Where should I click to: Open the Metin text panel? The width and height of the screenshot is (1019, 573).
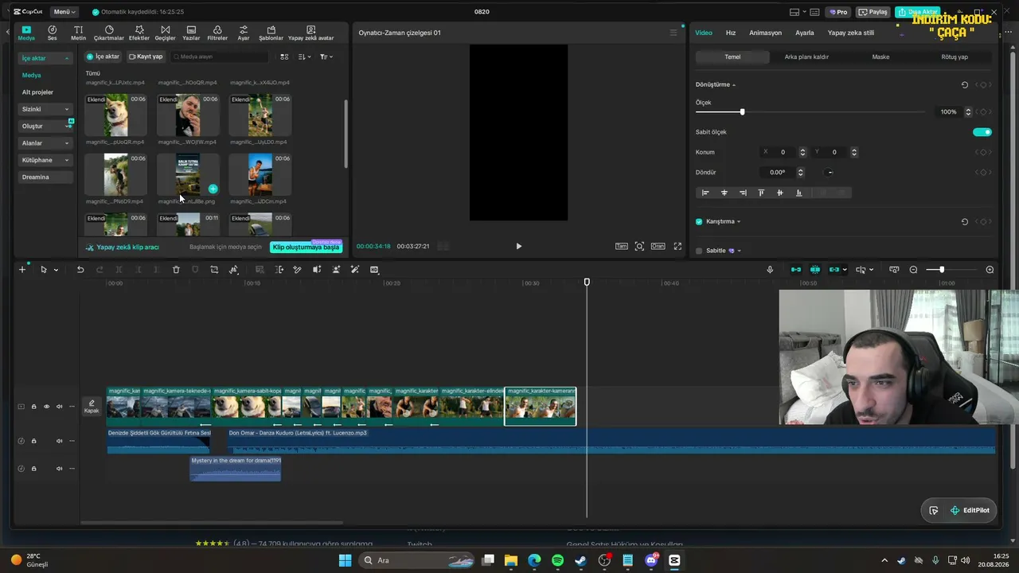point(78,33)
